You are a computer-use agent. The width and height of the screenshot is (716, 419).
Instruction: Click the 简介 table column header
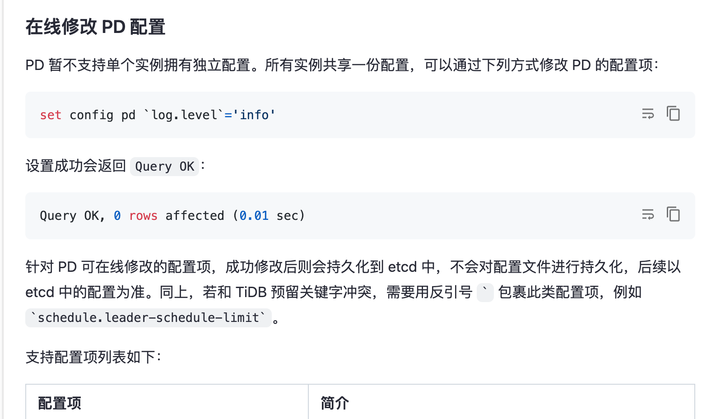(335, 403)
